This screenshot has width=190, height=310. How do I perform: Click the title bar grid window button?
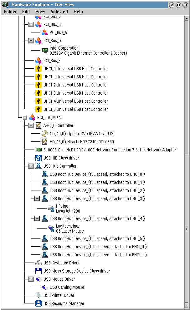tap(178, 5)
